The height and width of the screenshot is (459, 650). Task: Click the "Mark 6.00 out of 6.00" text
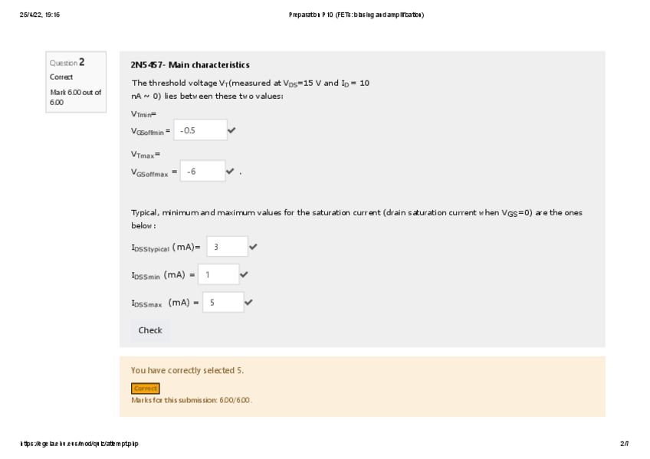coord(75,97)
